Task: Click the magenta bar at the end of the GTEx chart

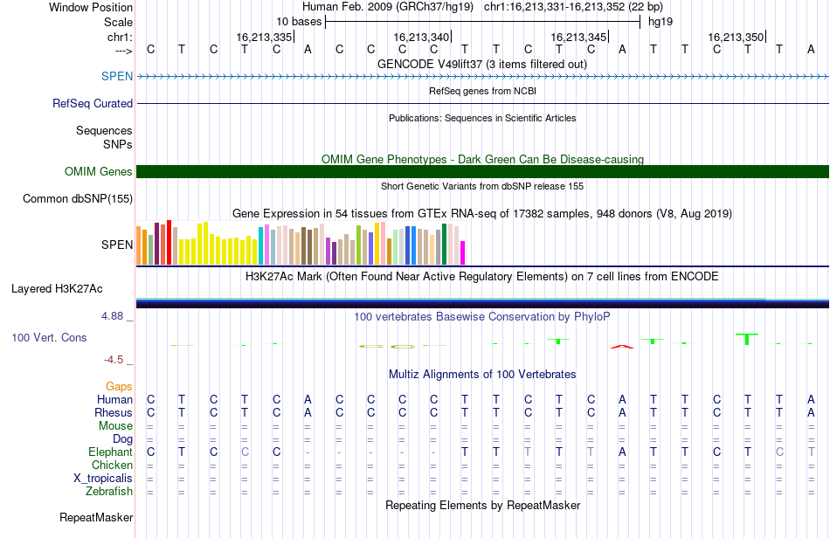Action: [x=463, y=253]
